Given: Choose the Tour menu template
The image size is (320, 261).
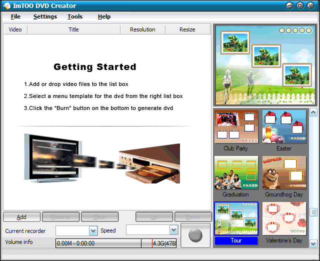Looking at the screenshot, I should 235,219.
